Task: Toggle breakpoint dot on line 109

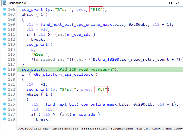Action: tap(4, 24)
